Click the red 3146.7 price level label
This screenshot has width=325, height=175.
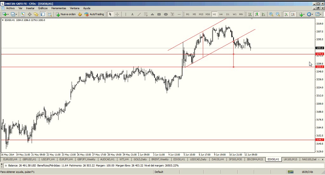point(319,140)
